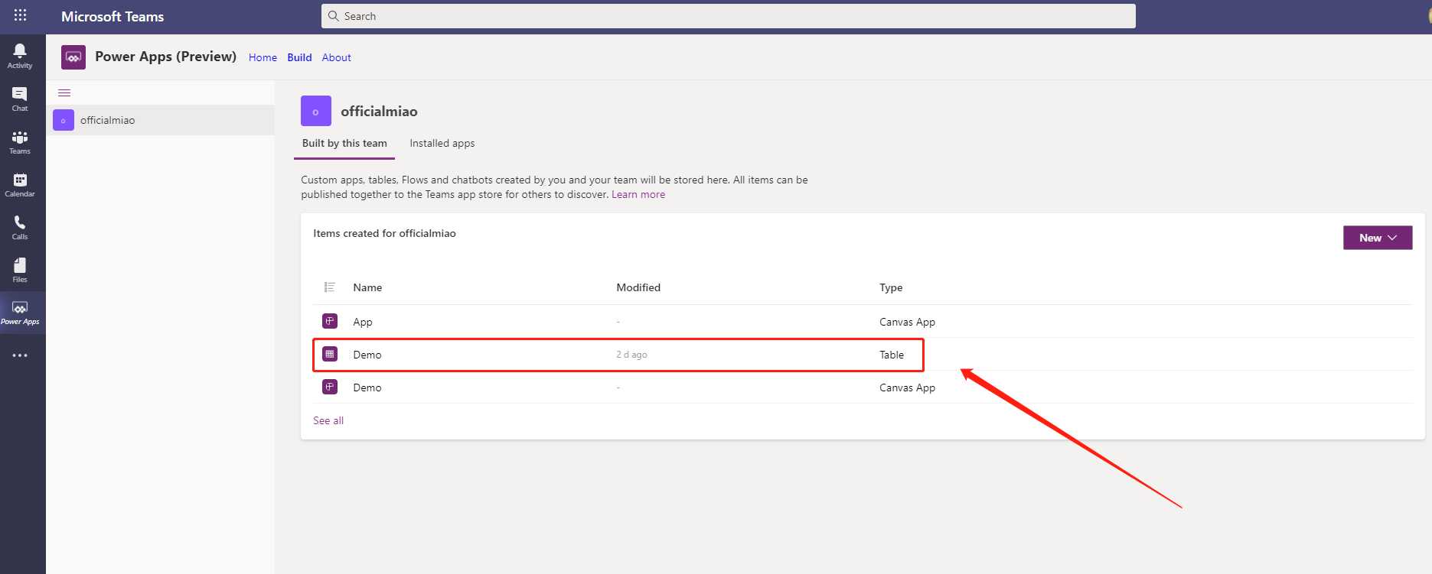Click the list view icon beside Name
This screenshot has height=574, width=1432.
[330, 287]
